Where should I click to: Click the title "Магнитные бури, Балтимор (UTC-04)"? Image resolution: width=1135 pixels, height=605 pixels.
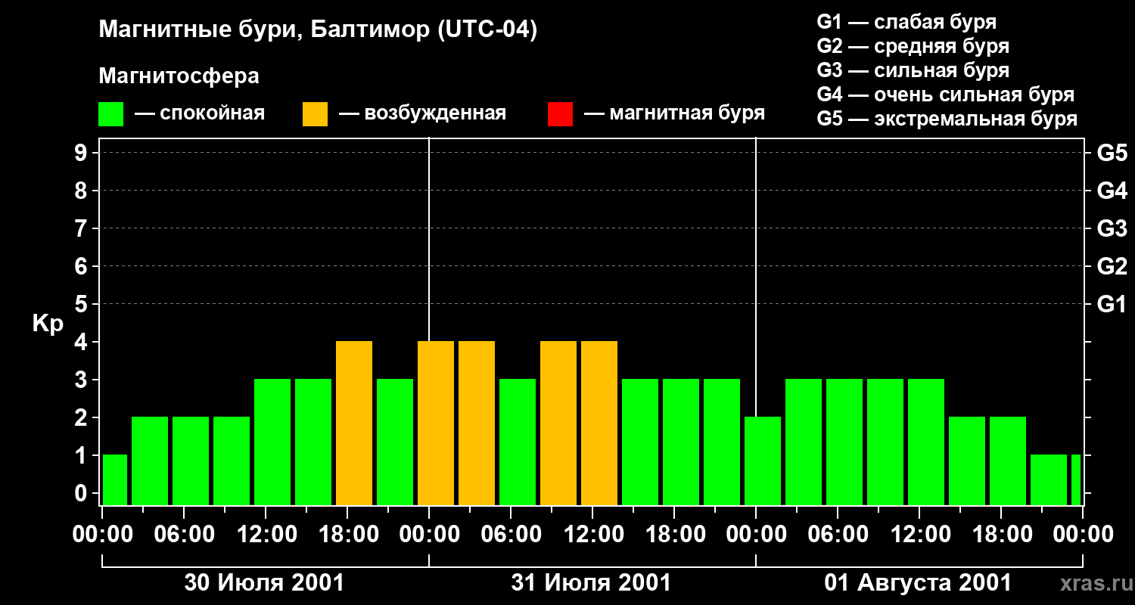coord(318,30)
